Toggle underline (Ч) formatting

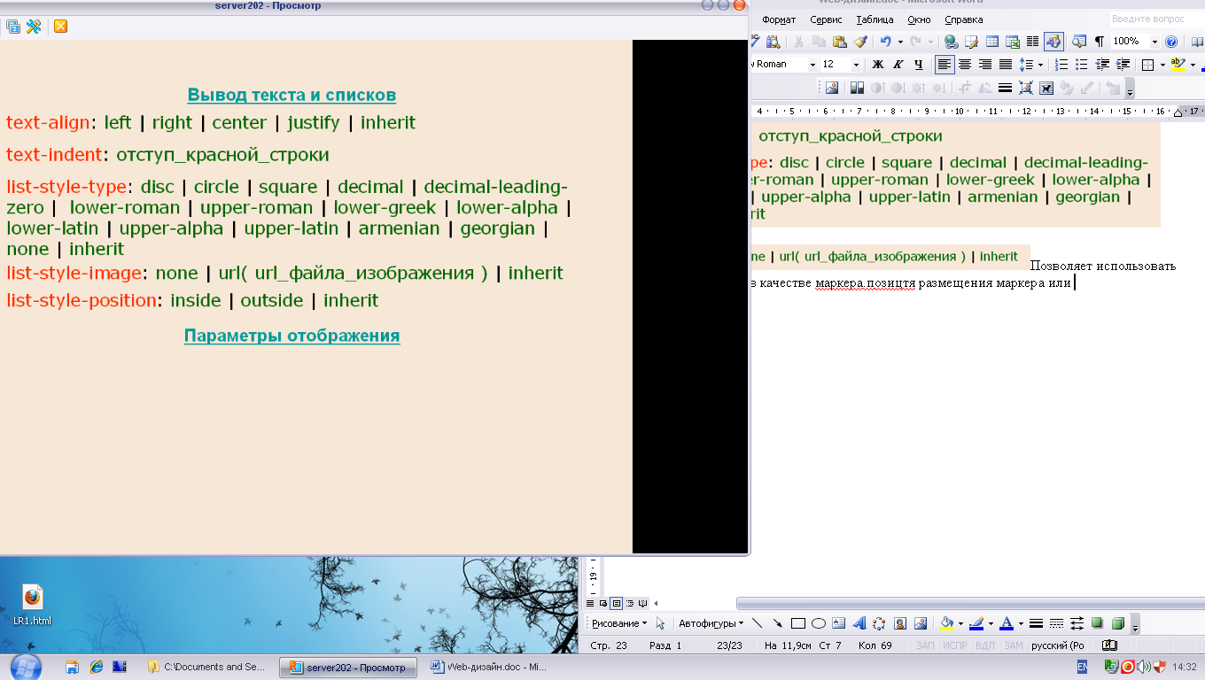tap(919, 65)
